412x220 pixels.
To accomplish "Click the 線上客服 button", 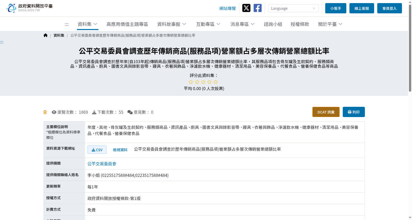I will [x=362, y=8].
